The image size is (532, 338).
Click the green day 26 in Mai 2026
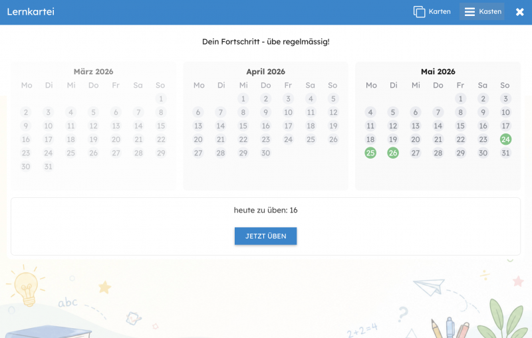393,153
